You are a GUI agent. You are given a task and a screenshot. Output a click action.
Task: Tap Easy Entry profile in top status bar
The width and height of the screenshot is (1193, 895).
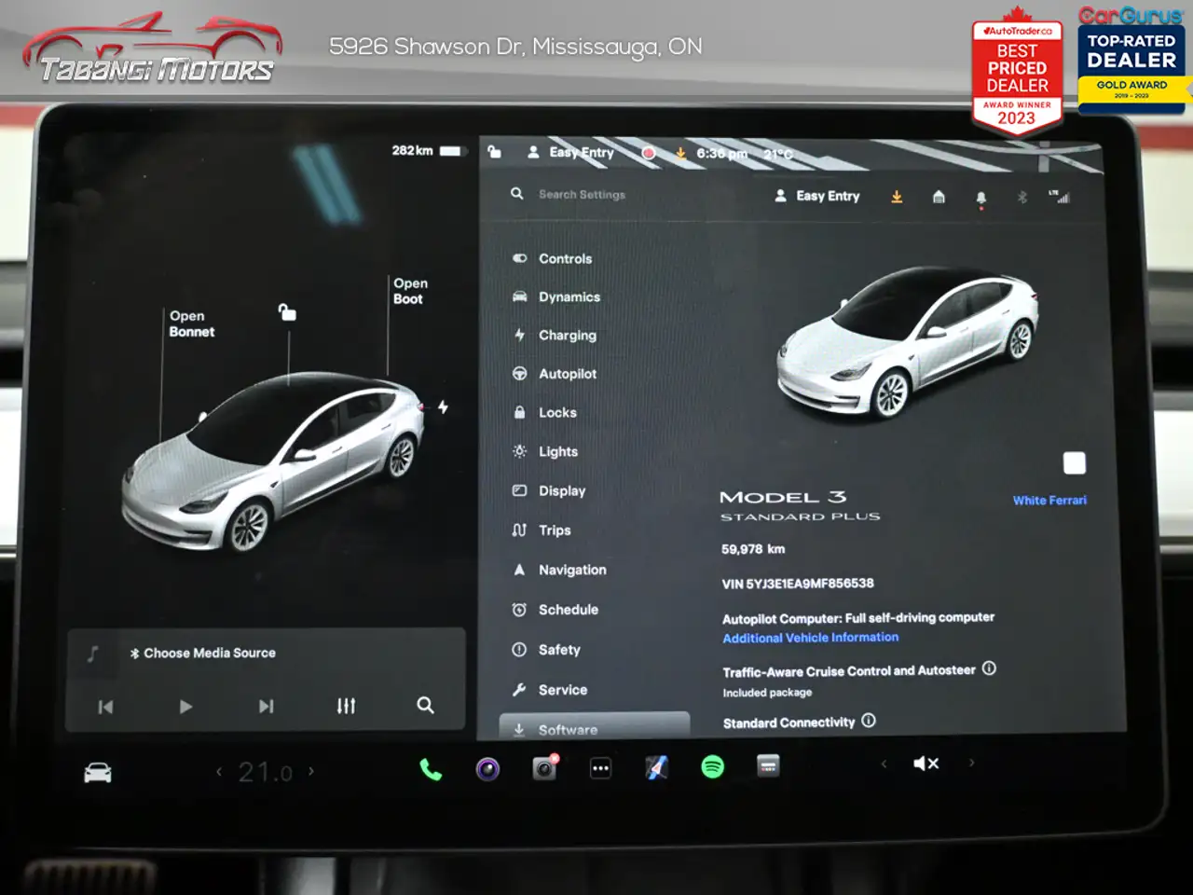[570, 152]
